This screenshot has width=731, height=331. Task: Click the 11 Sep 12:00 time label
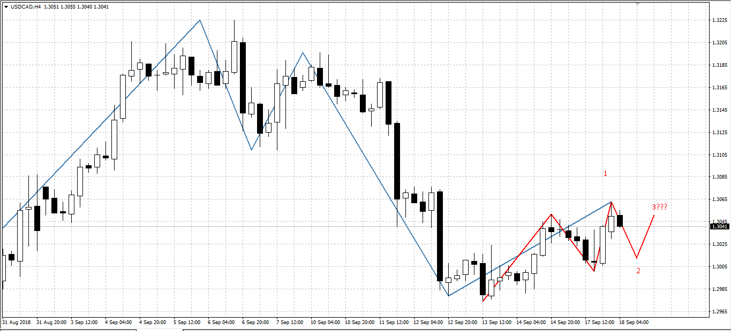click(394, 322)
